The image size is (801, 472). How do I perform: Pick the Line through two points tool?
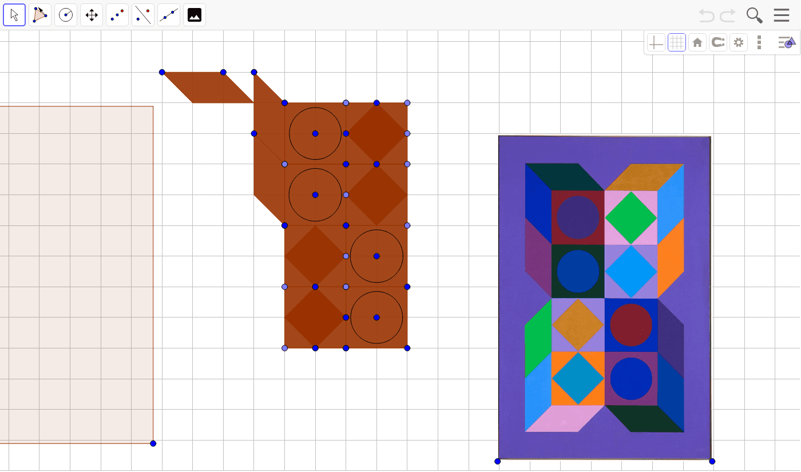(169, 15)
